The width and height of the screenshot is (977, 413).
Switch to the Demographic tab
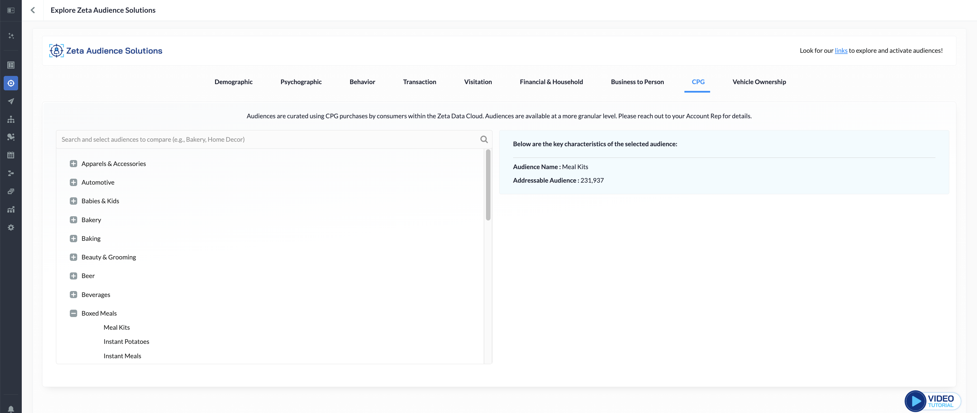233,82
